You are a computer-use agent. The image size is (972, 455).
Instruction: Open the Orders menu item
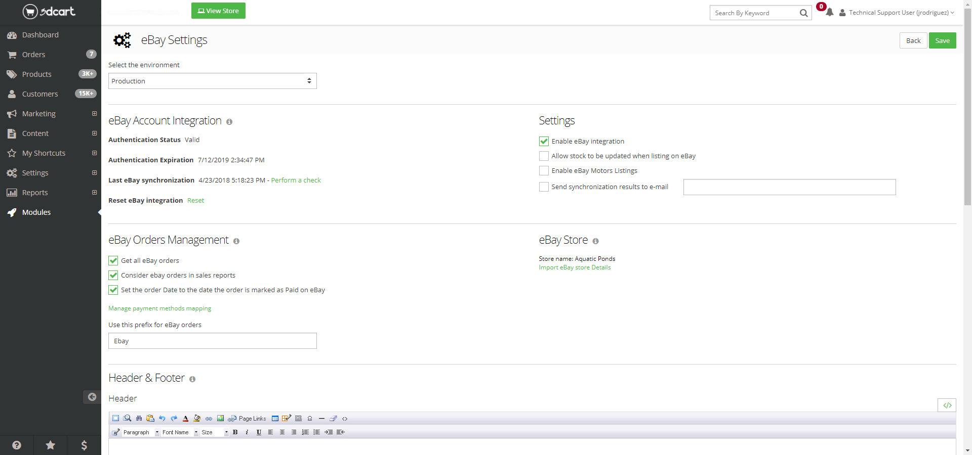coord(33,55)
